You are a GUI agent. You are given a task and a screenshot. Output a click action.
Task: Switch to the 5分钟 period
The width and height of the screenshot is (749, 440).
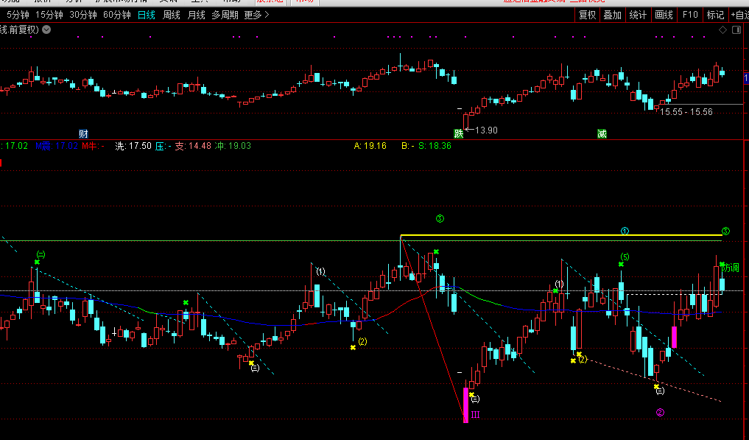coord(17,15)
